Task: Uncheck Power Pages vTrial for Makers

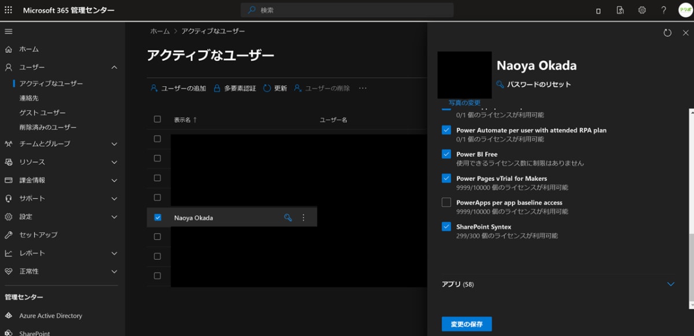Action: 446,178
